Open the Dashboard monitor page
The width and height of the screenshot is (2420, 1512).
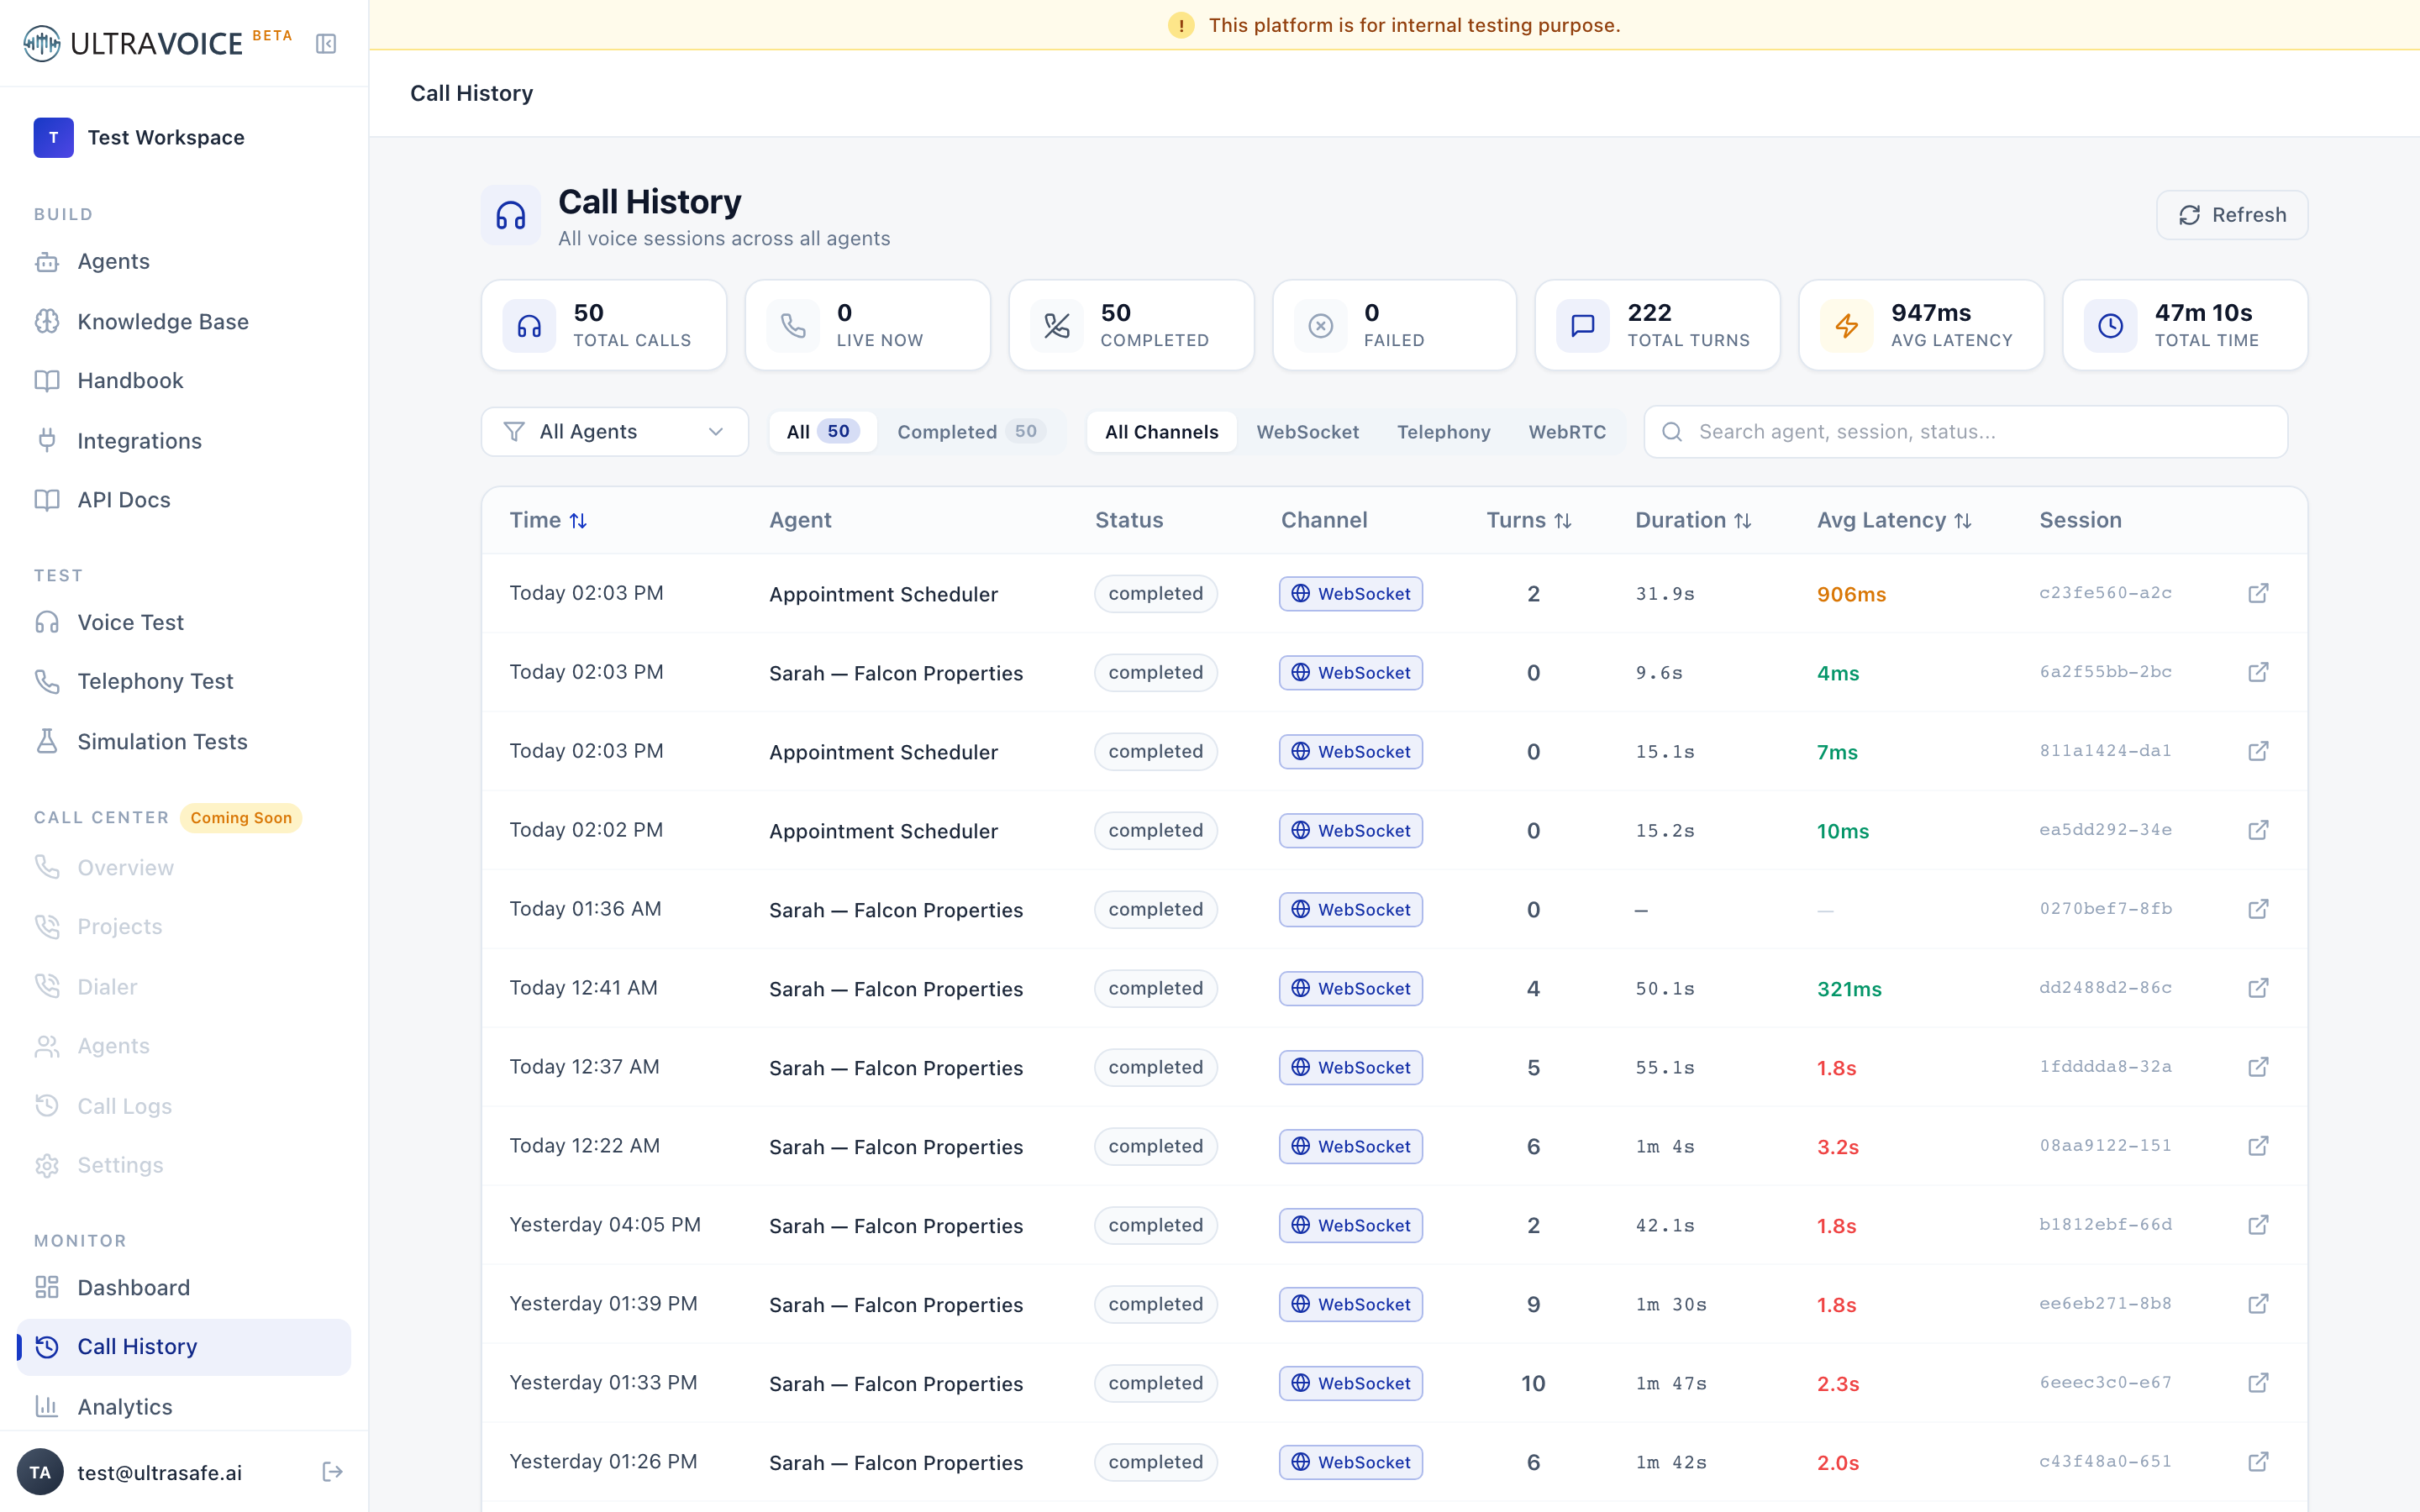coord(184,1287)
